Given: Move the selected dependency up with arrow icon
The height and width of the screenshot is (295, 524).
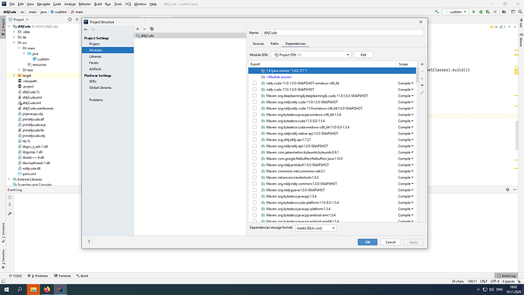Looking at the screenshot, I should coord(422,78).
